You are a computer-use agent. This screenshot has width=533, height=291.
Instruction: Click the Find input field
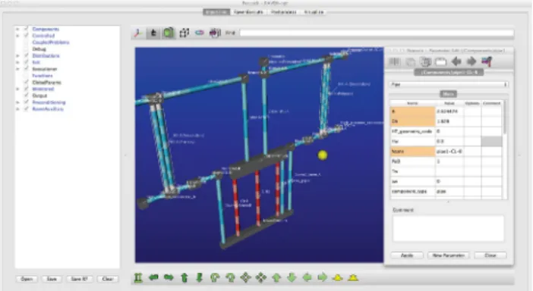click(377, 33)
